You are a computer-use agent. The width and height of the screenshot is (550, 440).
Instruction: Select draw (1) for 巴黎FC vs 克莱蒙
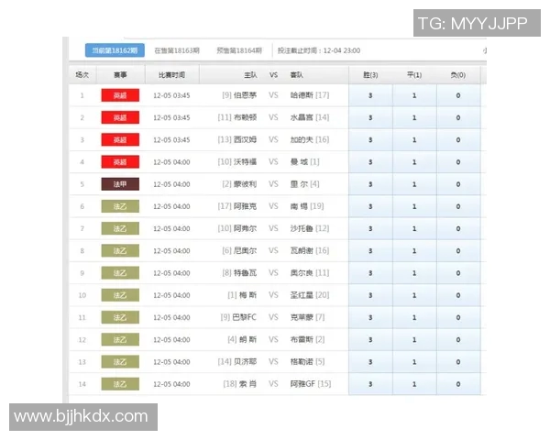point(414,317)
